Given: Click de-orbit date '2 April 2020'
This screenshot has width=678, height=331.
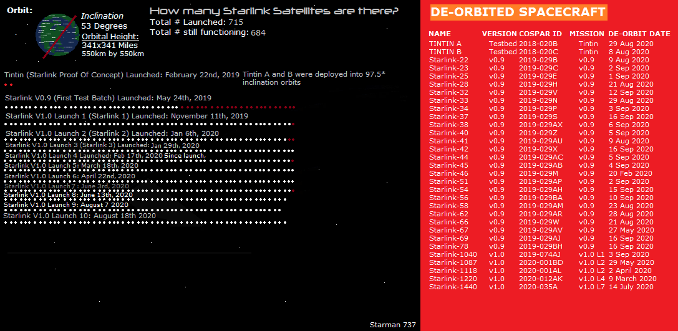Looking at the screenshot, I should click(x=630, y=271).
